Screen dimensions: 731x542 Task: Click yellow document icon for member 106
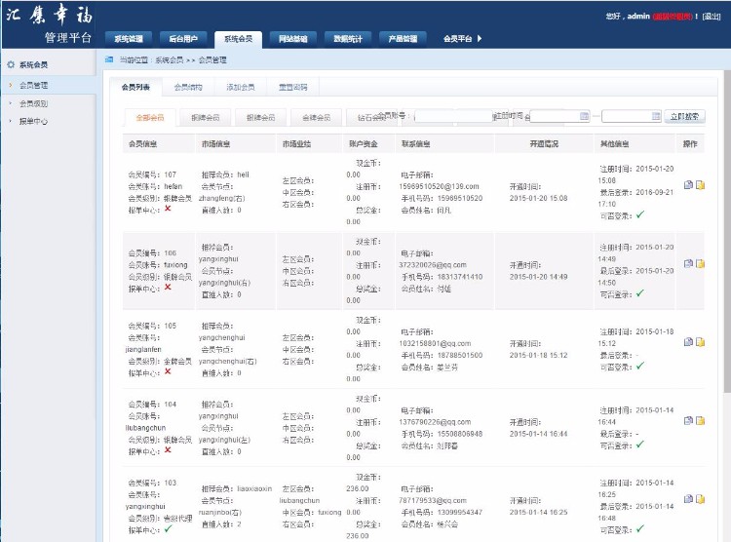point(700,263)
